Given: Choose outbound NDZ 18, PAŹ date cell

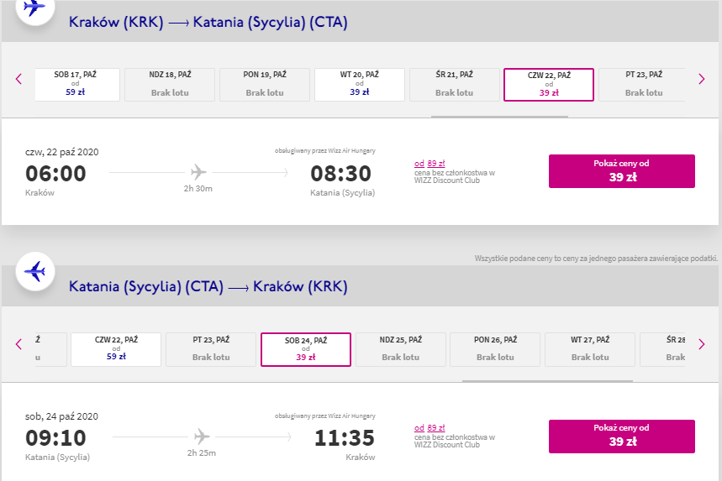Looking at the screenshot, I should click(x=170, y=85).
